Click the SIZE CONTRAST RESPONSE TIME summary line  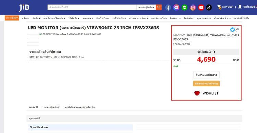coord(57,57)
